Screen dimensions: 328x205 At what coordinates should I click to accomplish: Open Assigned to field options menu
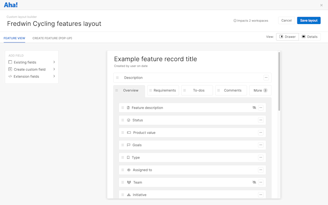point(261,170)
